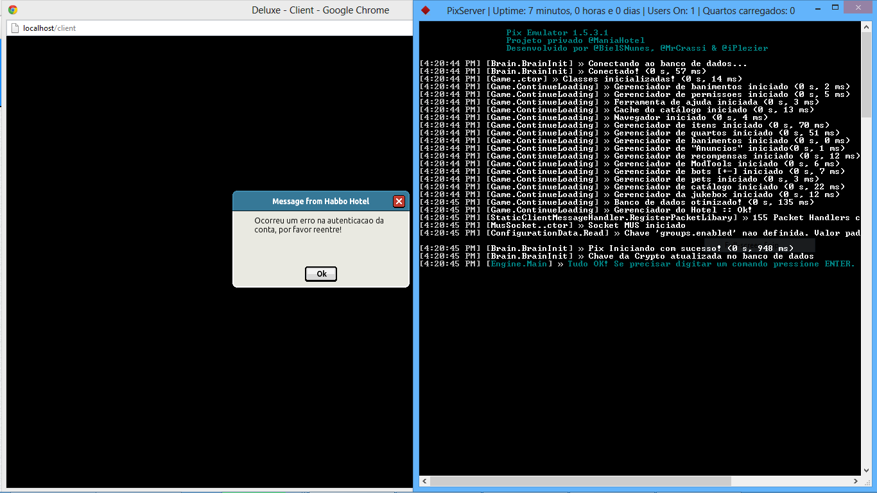Click the page icon beside localhost/client
Viewport: 877px width, 493px height.
tap(14, 28)
